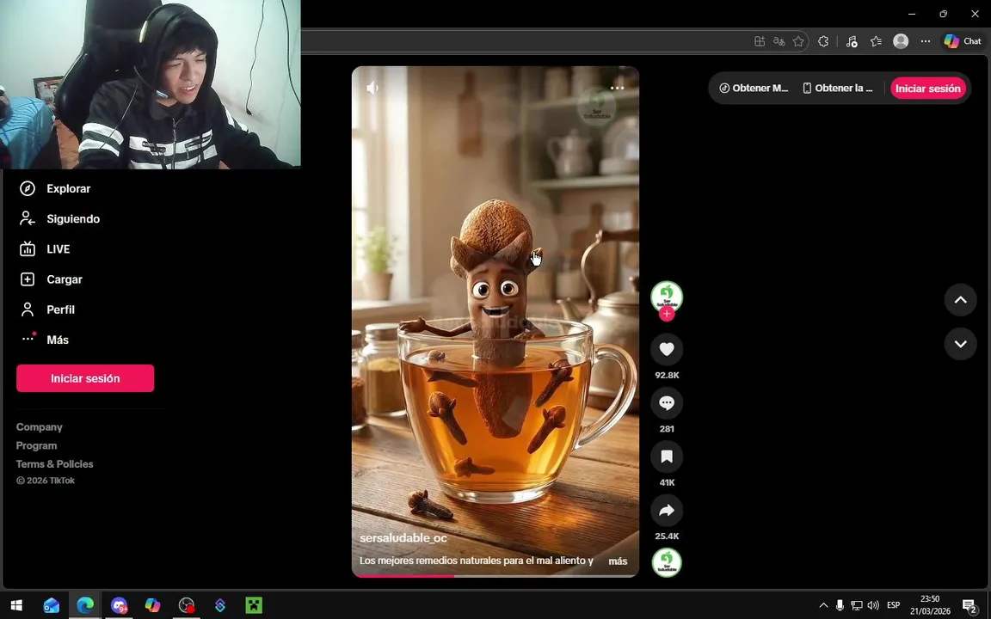Save the video with the bookmark icon
The image size is (991, 619).
point(667,456)
